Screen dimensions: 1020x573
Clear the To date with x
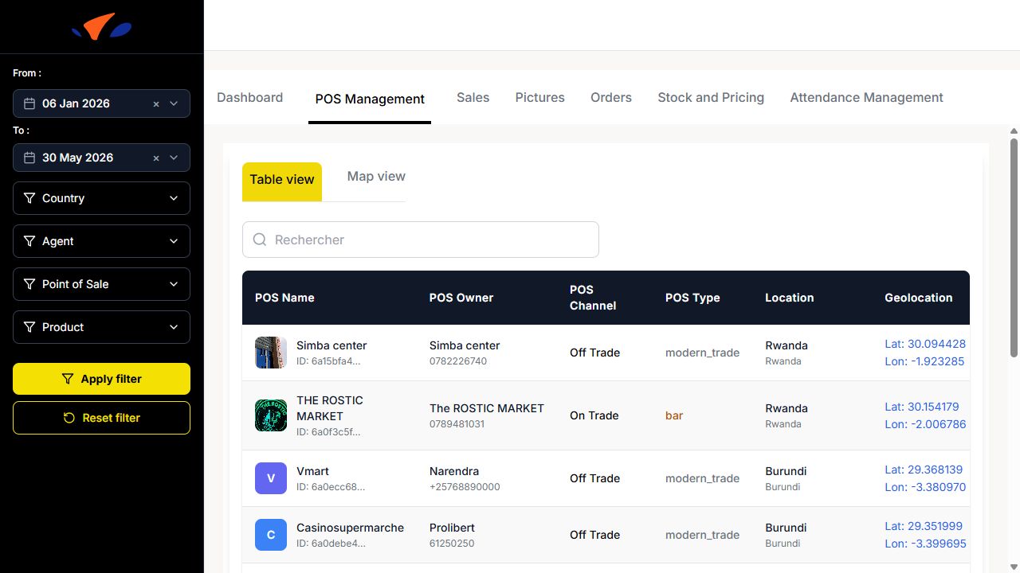156,158
